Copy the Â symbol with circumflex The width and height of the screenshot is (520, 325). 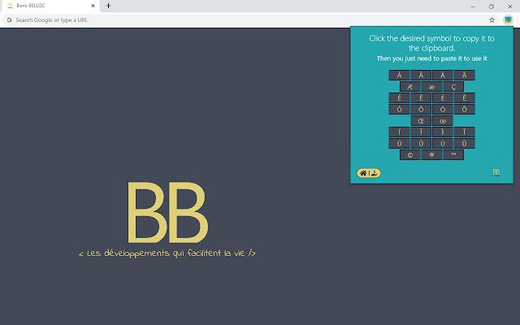click(x=421, y=76)
